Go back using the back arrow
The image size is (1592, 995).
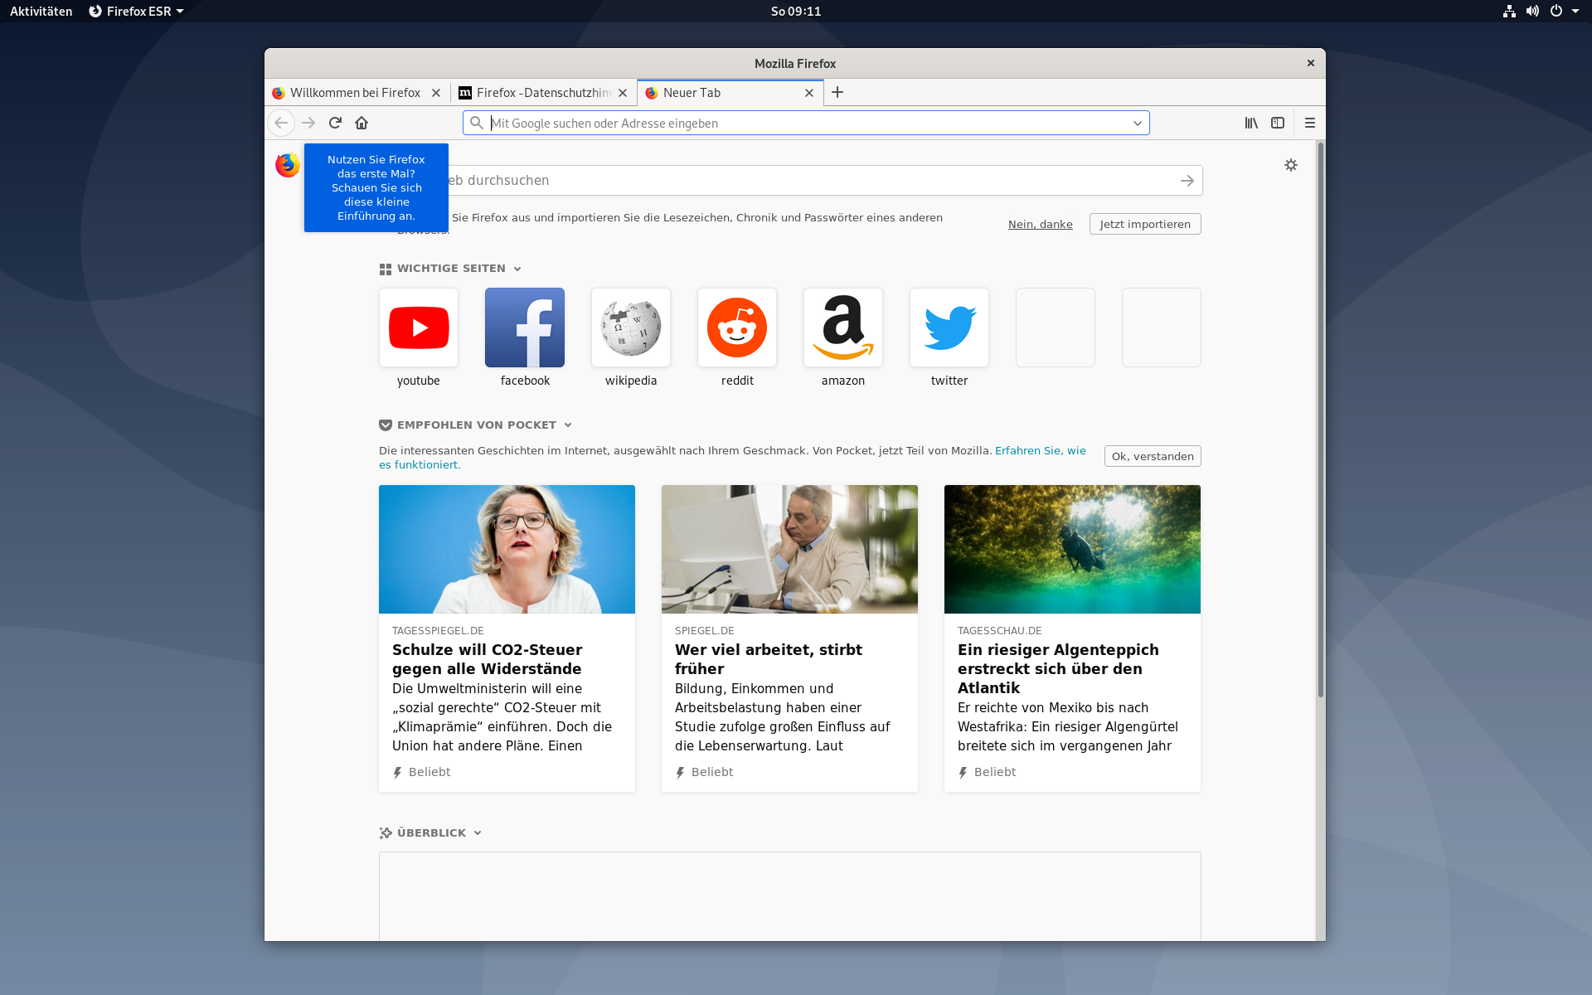pos(281,123)
